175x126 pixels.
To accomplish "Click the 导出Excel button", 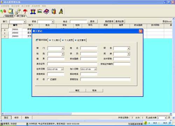I will click(x=167, y=21).
